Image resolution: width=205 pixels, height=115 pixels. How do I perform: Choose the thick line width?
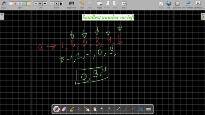coord(45,4)
